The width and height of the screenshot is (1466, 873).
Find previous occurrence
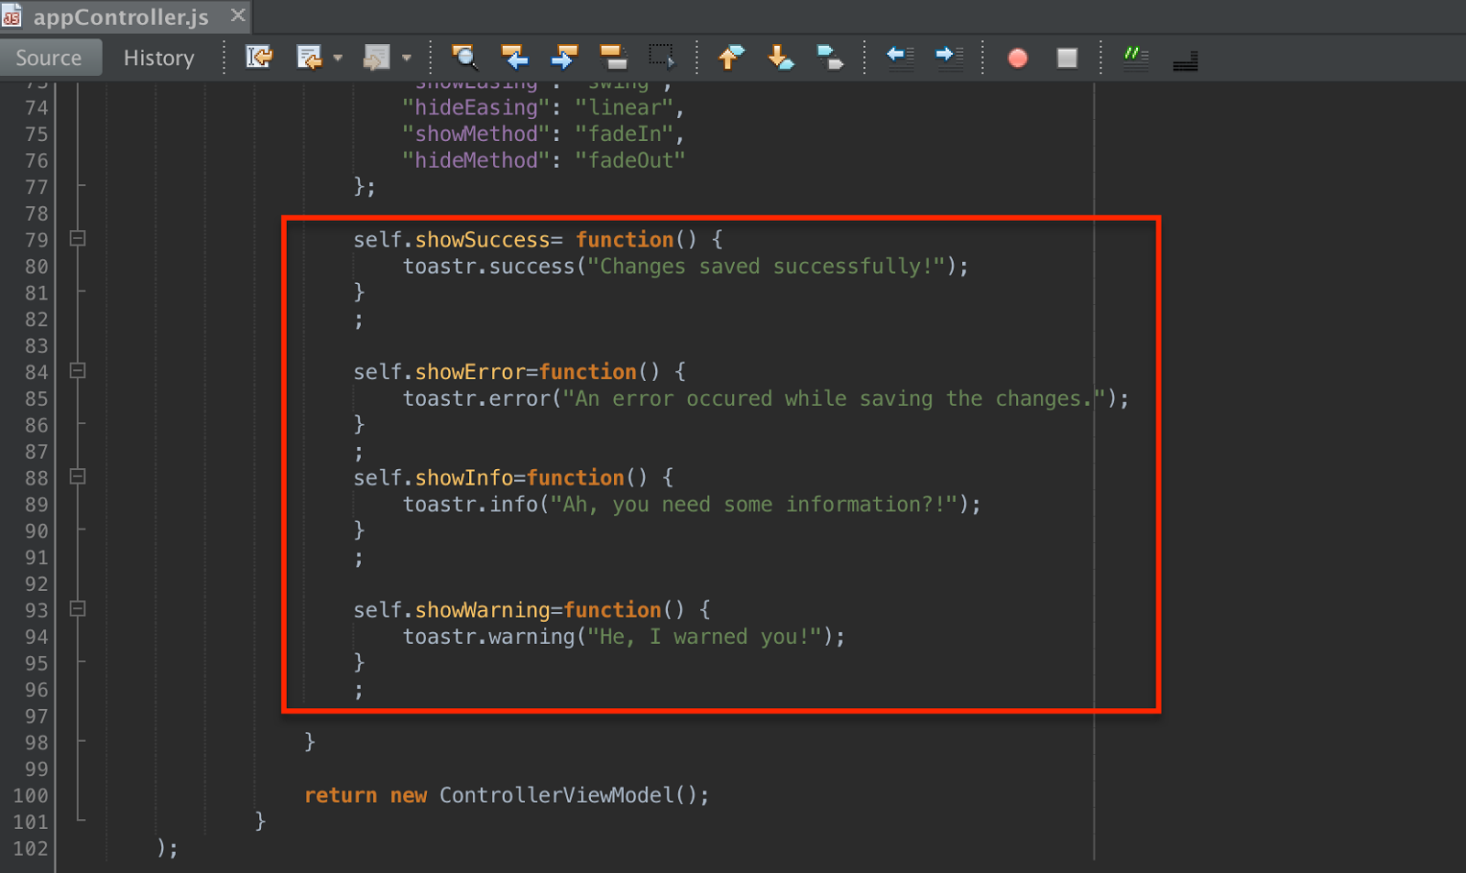pyautogui.click(x=515, y=57)
